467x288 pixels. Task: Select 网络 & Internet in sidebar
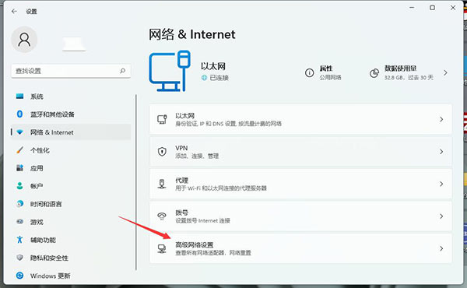(x=71, y=132)
